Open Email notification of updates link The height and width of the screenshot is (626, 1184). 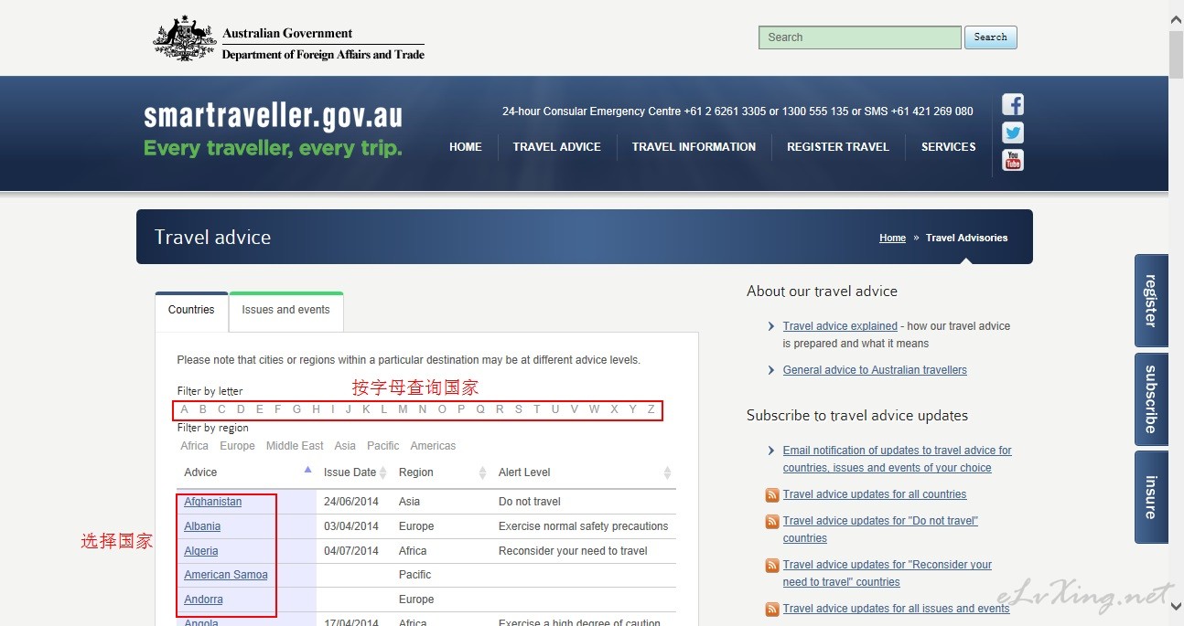tap(898, 459)
